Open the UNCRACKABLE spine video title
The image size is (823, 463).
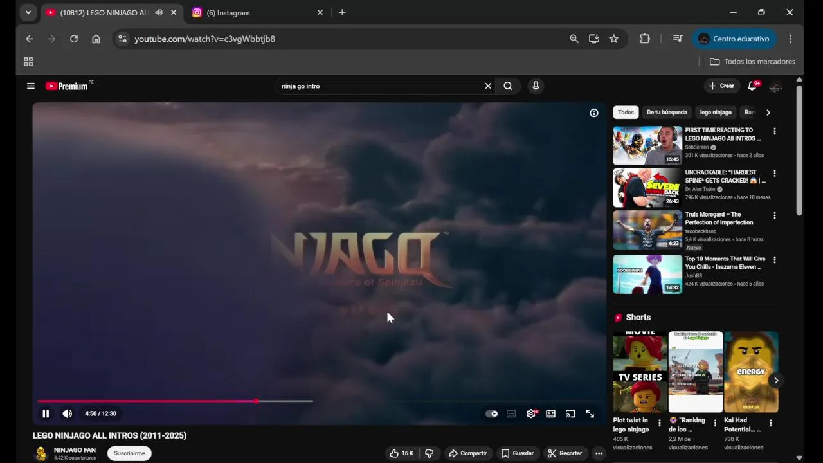(x=725, y=176)
